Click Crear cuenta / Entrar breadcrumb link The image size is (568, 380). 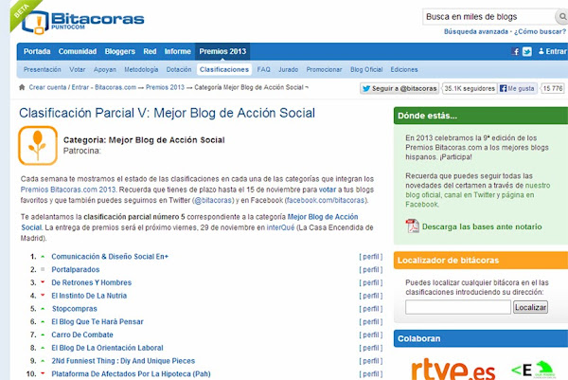(x=59, y=87)
